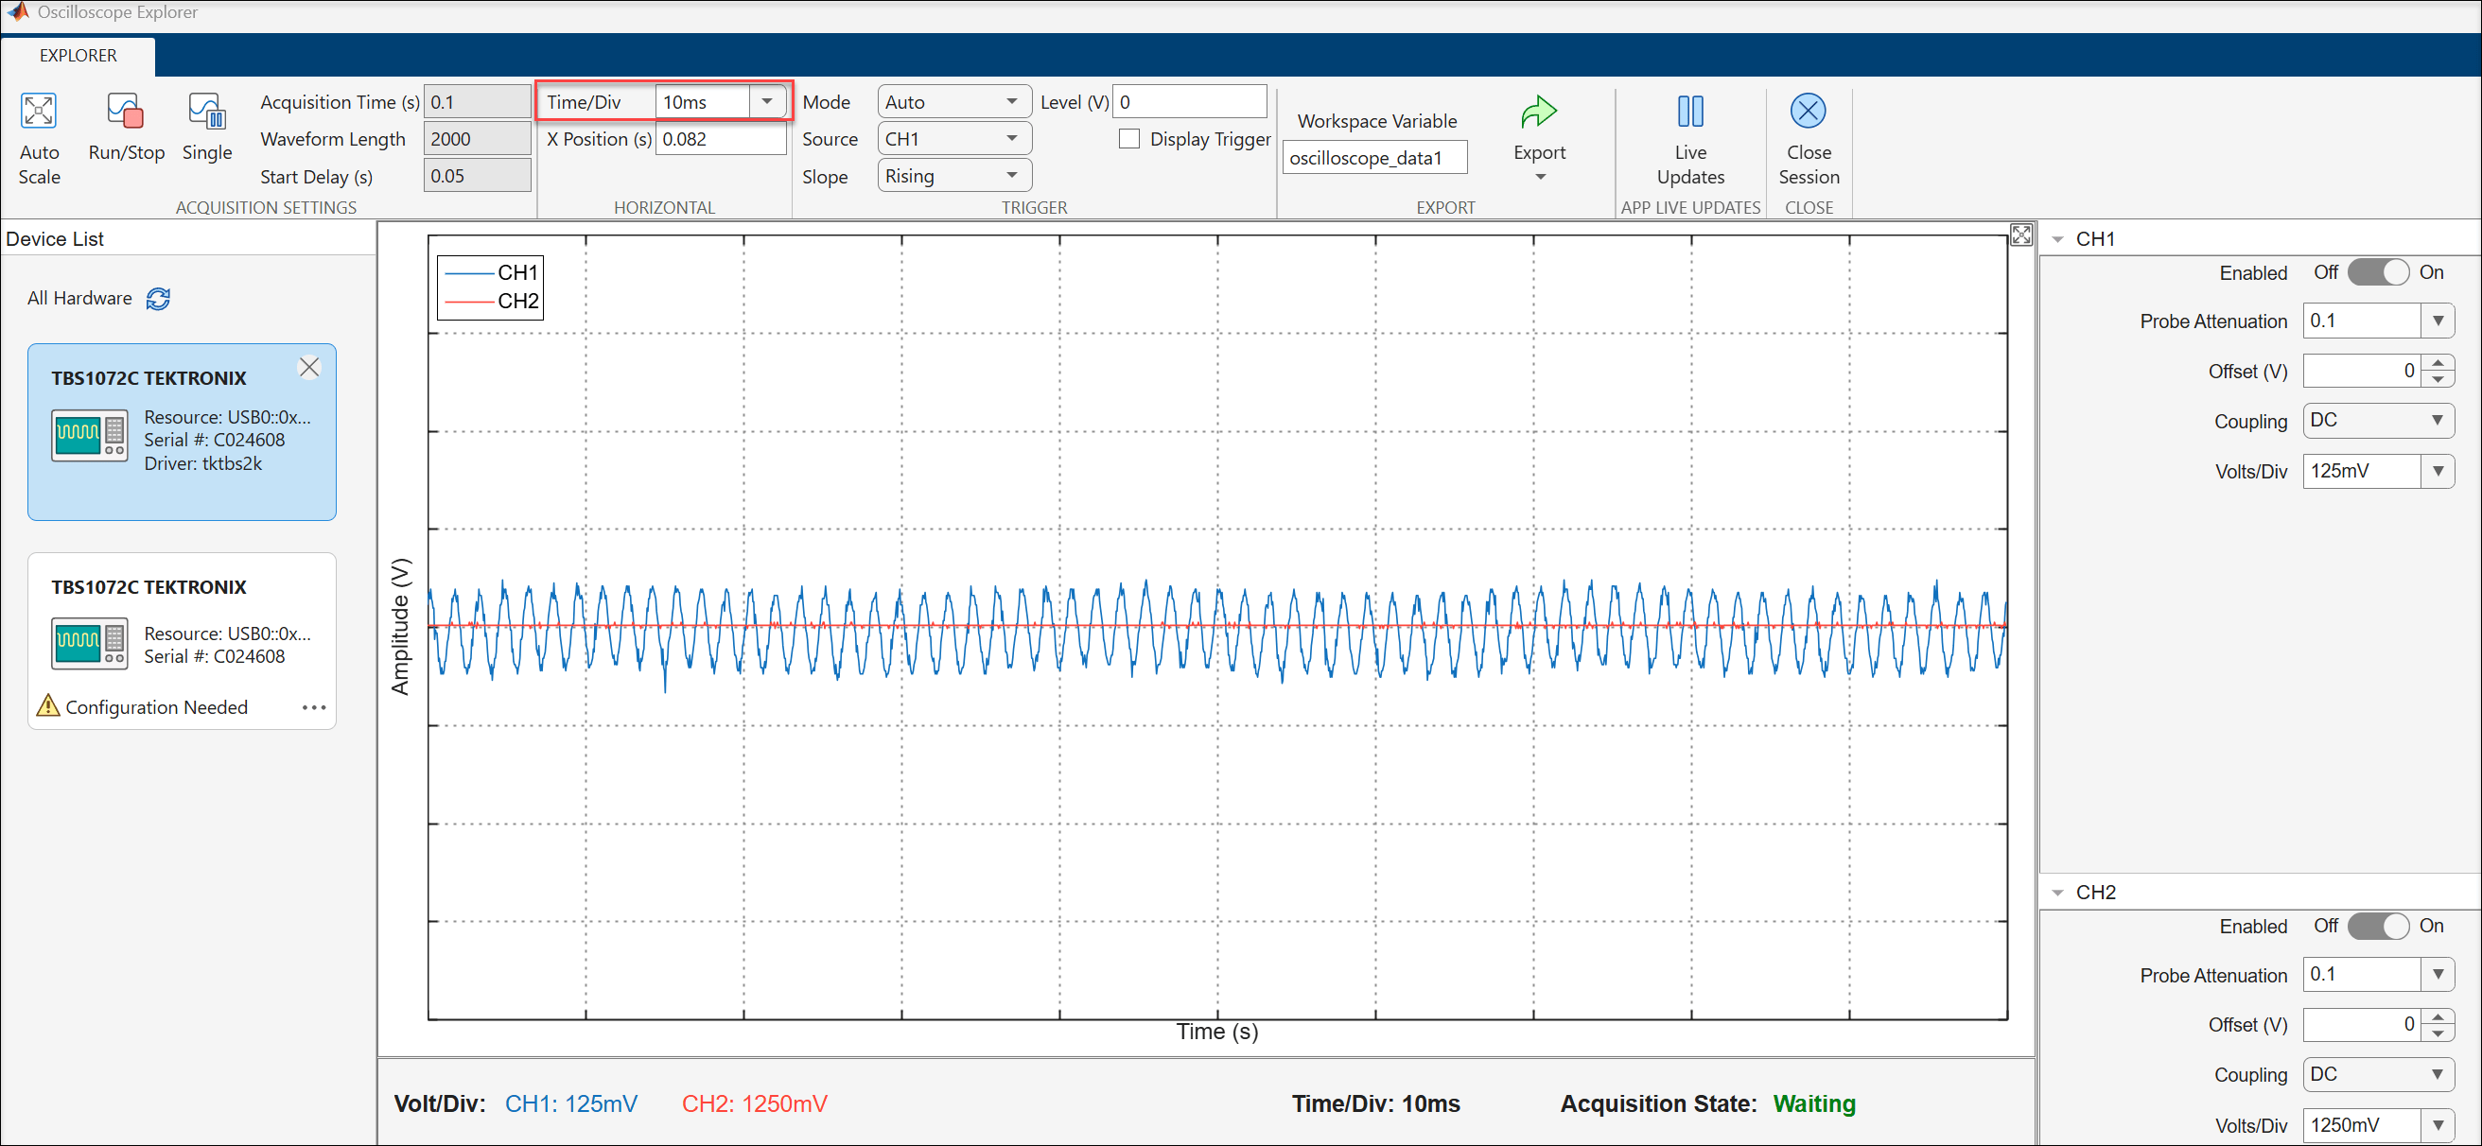
Task: Collapse the CH2 settings section
Action: pyautogui.click(x=2058, y=893)
